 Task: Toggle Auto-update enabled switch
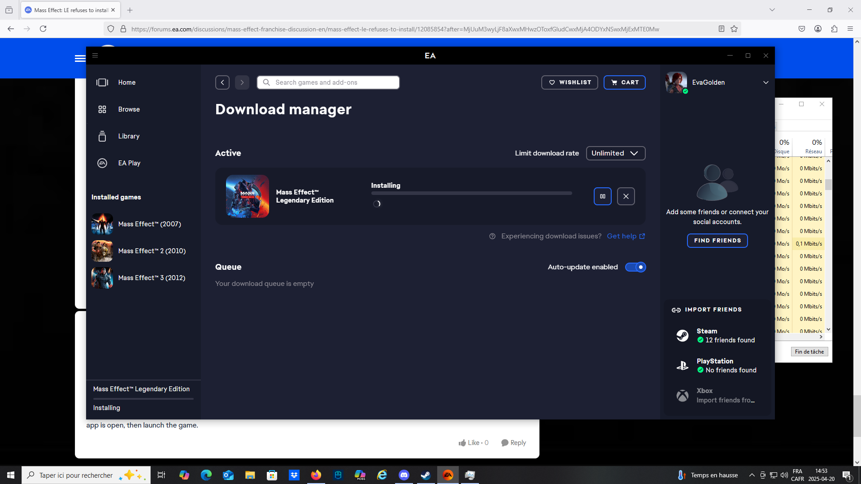click(x=635, y=267)
